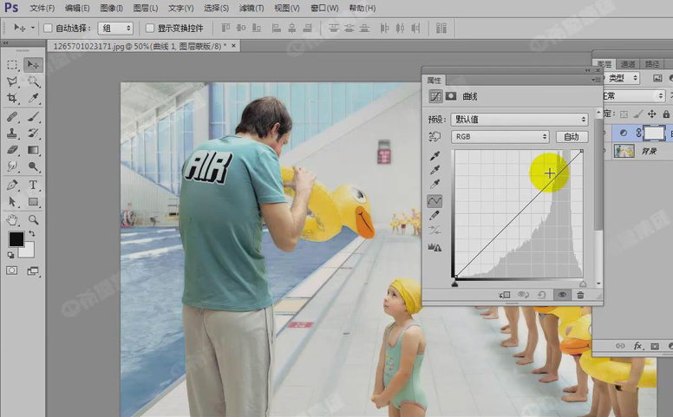Select the Eraser tool

coord(12,150)
